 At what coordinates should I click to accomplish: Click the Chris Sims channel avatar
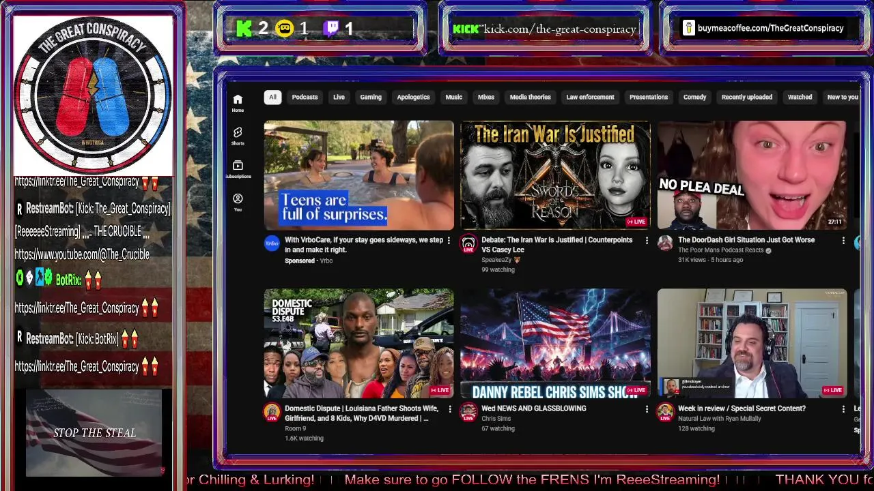coord(468,412)
